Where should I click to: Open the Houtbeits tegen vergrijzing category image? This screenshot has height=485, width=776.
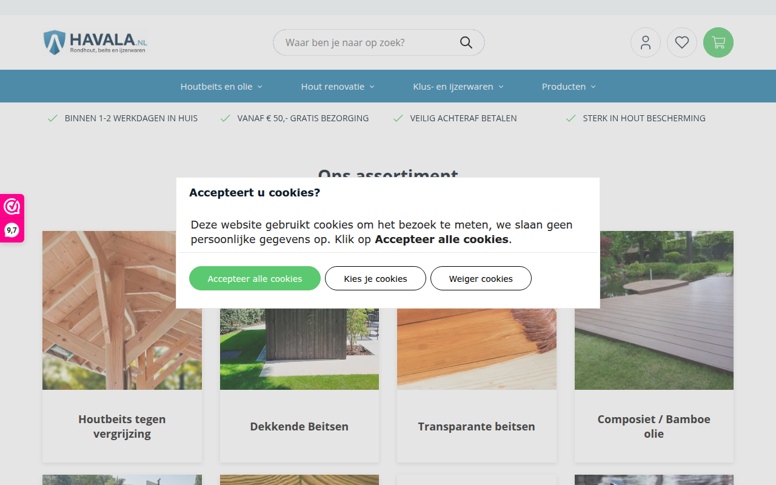[122, 310]
